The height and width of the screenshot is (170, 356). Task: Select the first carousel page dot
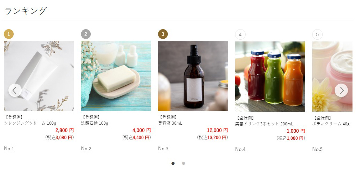coord(173,163)
